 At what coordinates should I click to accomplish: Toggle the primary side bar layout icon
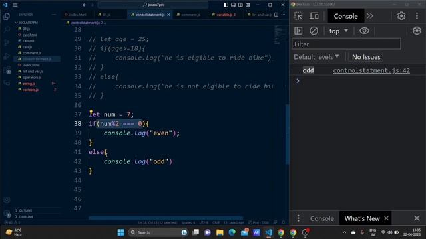(x=226, y=5)
